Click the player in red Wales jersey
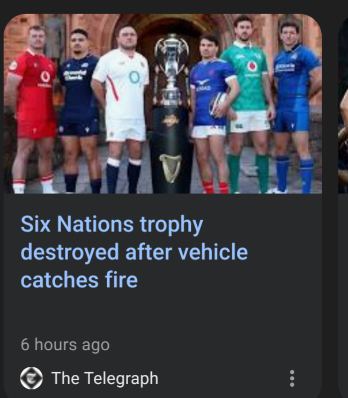 (32, 109)
